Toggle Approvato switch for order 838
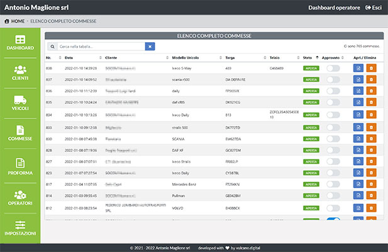 (x=333, y=68)
